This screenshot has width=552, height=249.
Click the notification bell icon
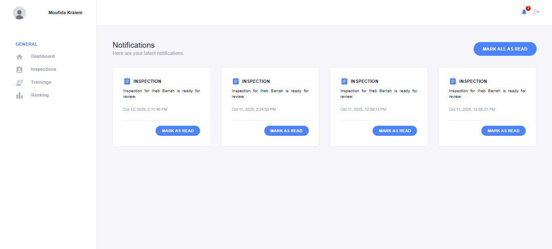coord(524,12)
